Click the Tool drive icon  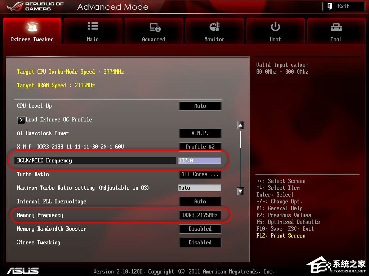click(x=336, y=27)
